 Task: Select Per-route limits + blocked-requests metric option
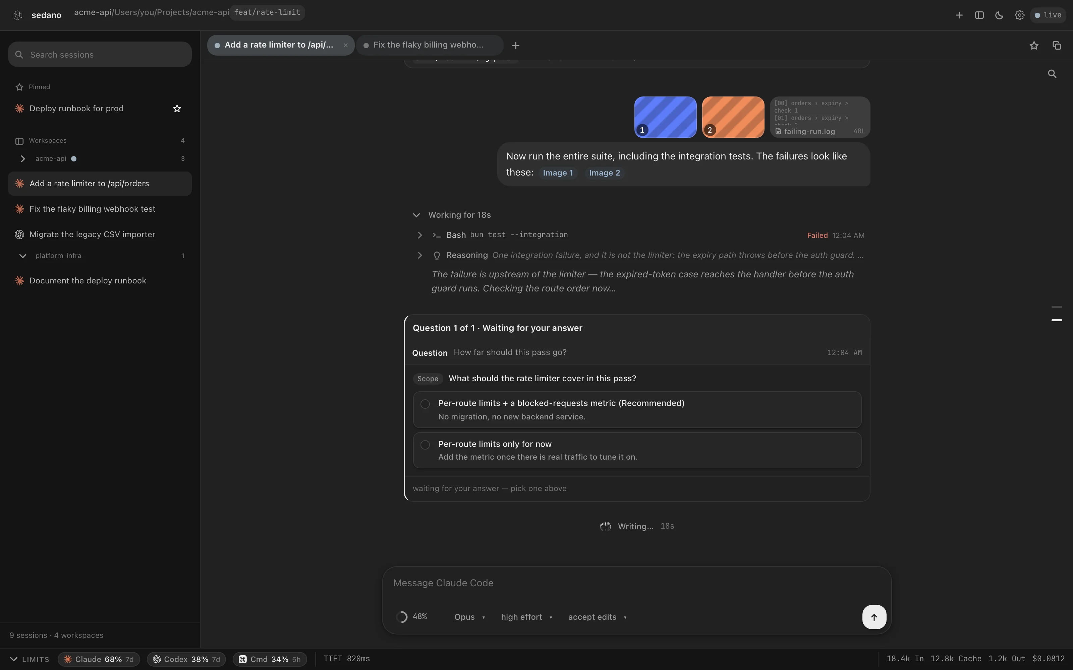coord(637,409)
